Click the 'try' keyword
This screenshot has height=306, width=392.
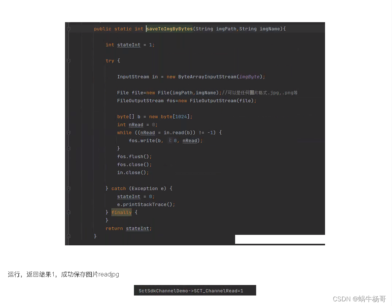click(110, 61)
